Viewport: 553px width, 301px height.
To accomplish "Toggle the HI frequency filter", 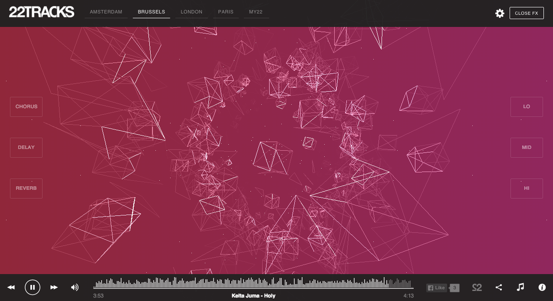I will [x=527, y=189].
